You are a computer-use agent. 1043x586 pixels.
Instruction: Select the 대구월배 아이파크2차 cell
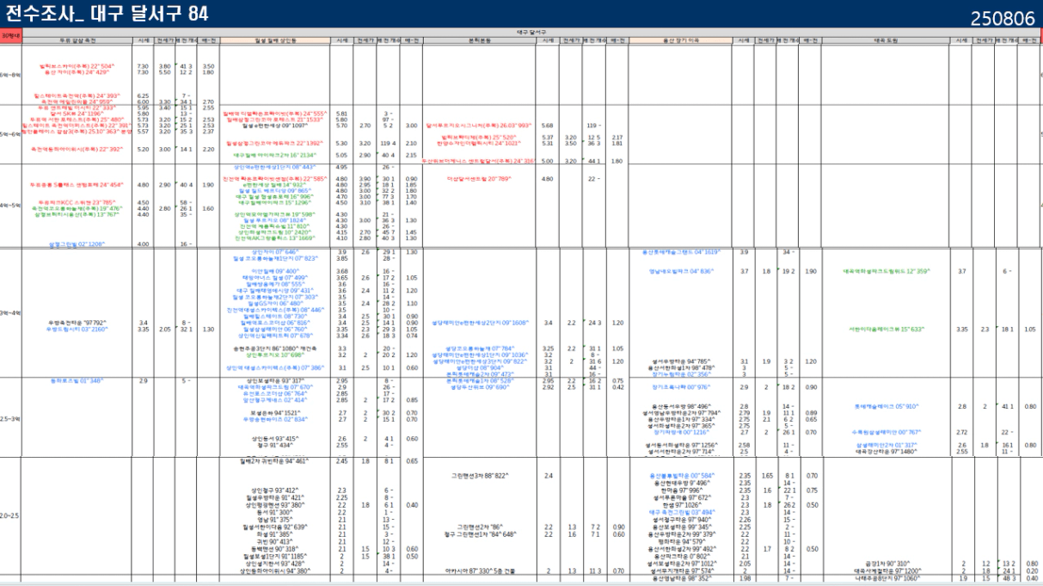(275, 155)
